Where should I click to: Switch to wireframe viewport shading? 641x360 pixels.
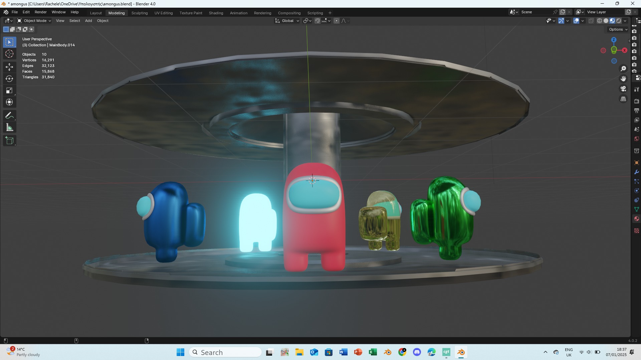600,21
